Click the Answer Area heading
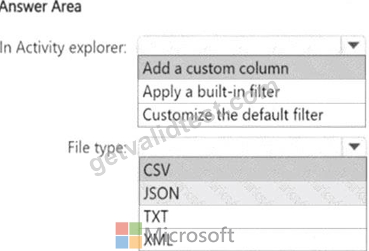 coord(41,6)
